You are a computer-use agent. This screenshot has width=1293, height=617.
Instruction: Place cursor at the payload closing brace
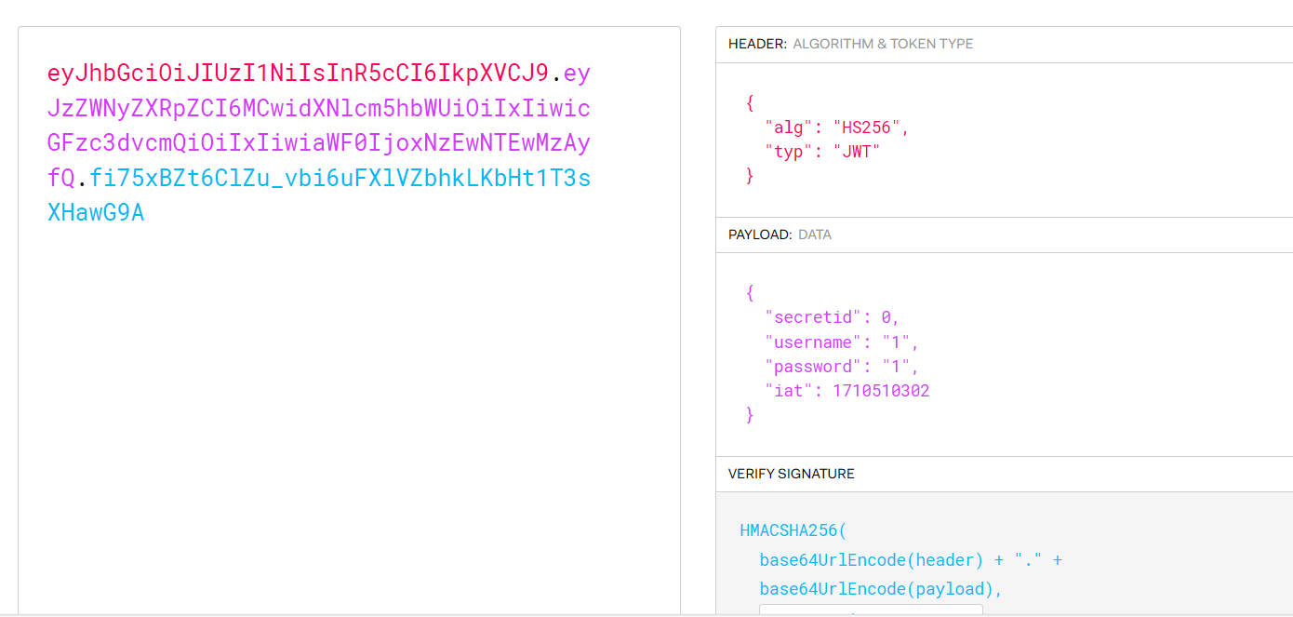click(x=750, y=415)
